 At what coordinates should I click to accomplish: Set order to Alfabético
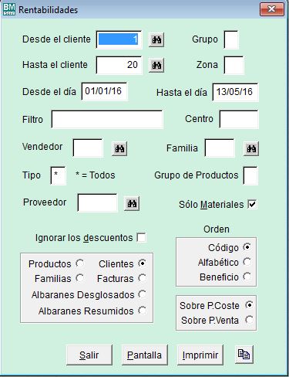247,262
